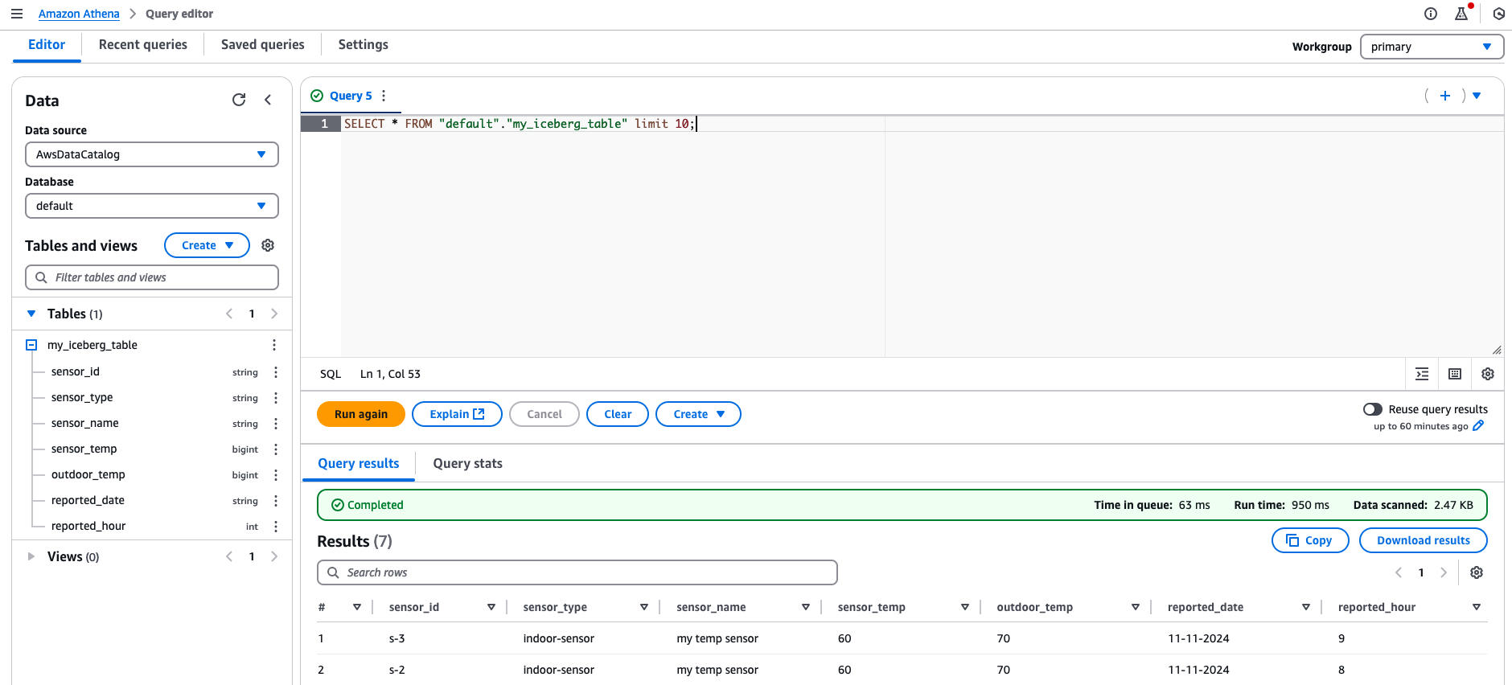Open the keyboard shortcuts table icon
Screen dimensions: 1512x685
pyautogui.click(x=1455, y=374)
